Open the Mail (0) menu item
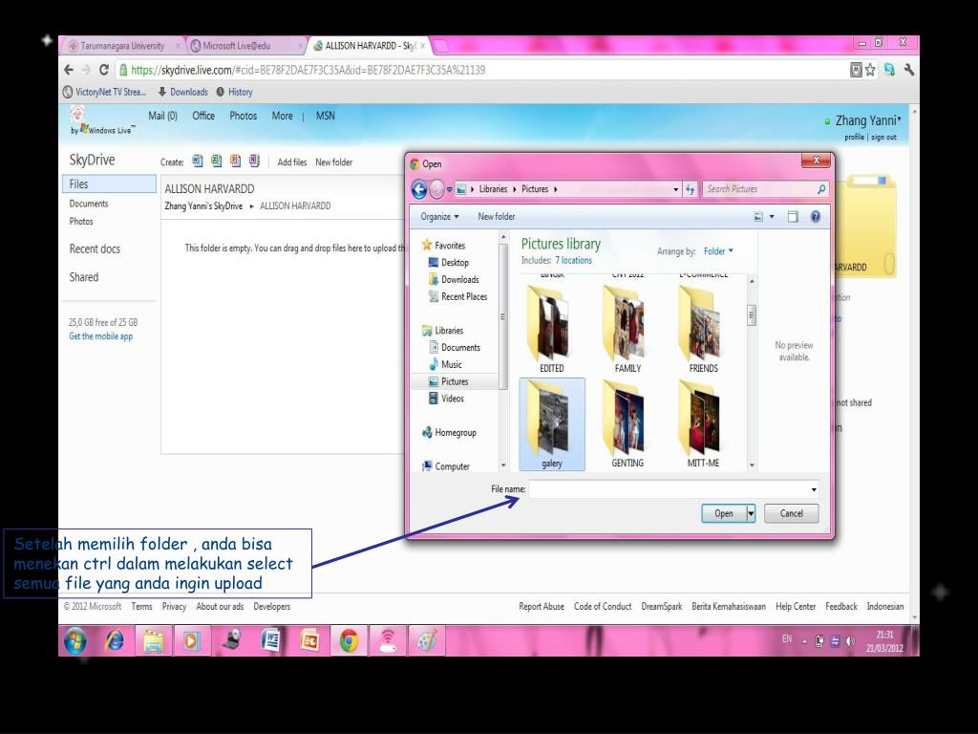Viewport: 978px width, 734px height. [x=162, y=116]
